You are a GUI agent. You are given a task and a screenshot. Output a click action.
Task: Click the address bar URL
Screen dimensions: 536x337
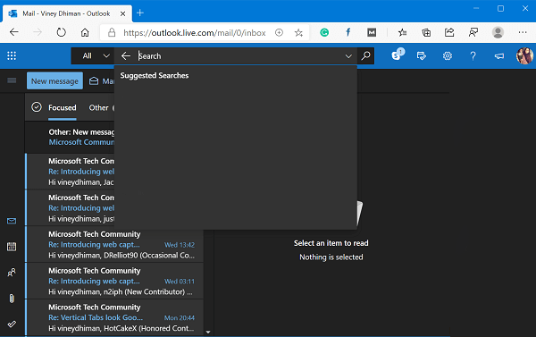tap(195, 32)
